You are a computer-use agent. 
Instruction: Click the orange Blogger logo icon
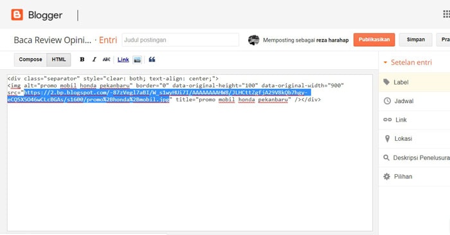pyautogui.click(x=17, y=15)
